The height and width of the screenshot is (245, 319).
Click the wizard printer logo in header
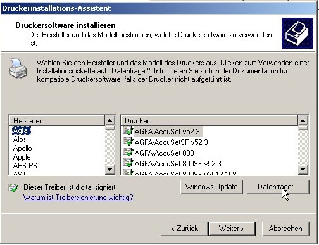297,33
